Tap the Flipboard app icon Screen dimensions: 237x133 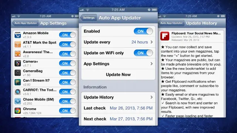click(x=165, y=36)
